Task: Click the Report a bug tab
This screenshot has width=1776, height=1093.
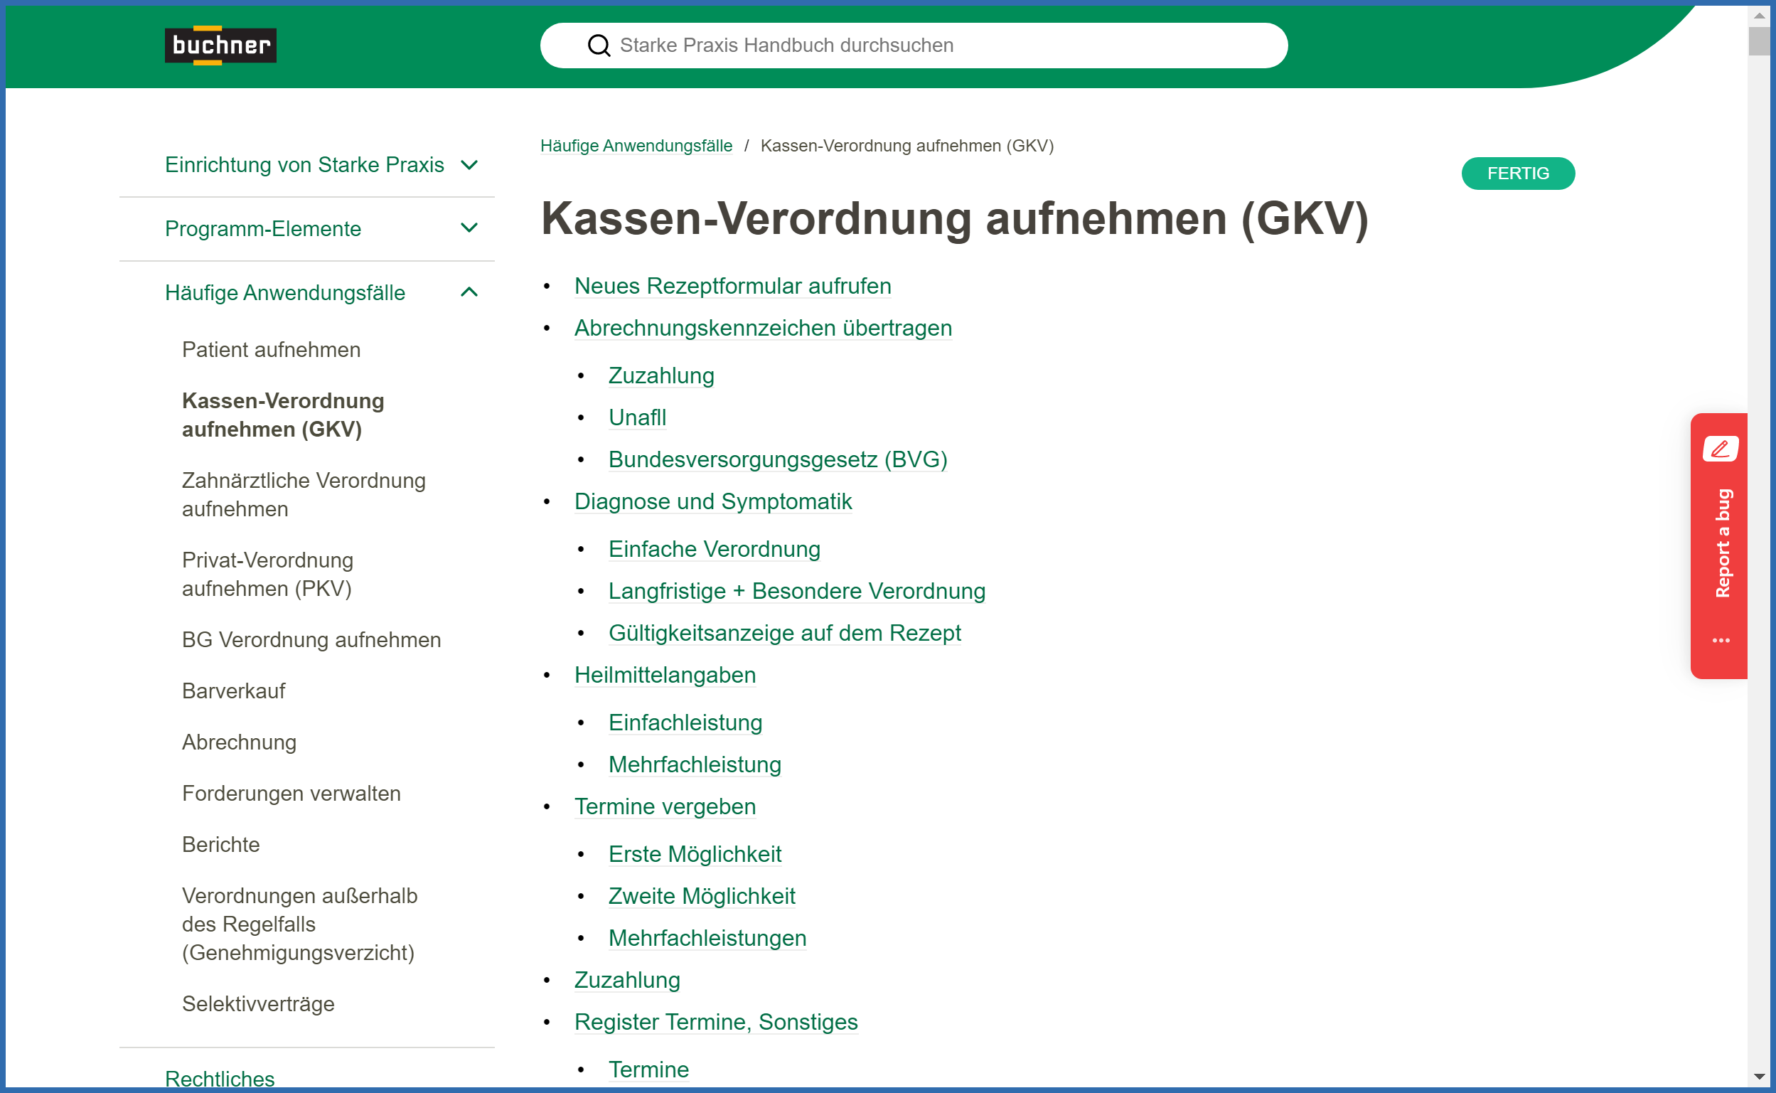Action: [x=1723, y=543]
